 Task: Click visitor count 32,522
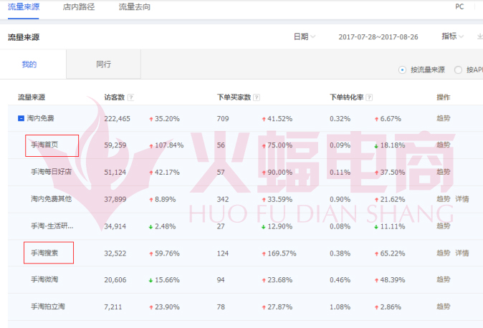tap(115, 254)
